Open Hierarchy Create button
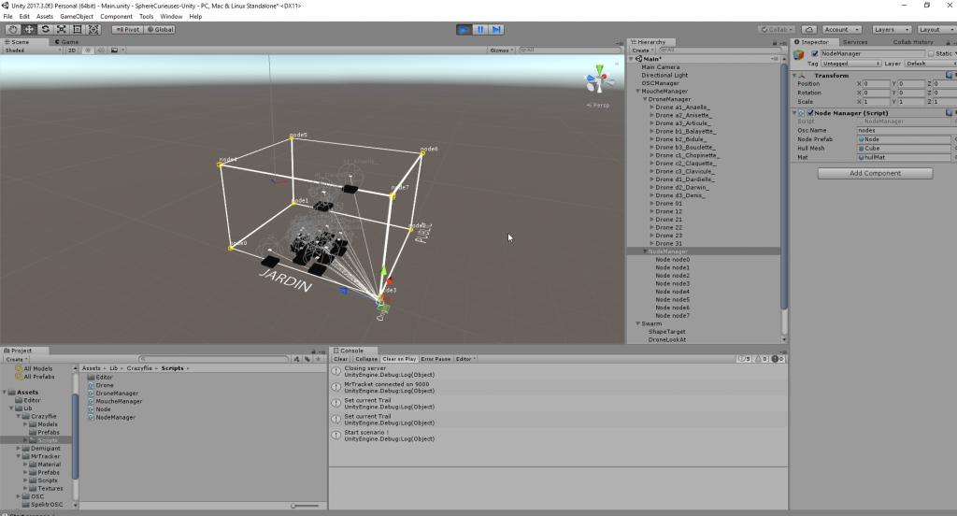 pos(642,50)
